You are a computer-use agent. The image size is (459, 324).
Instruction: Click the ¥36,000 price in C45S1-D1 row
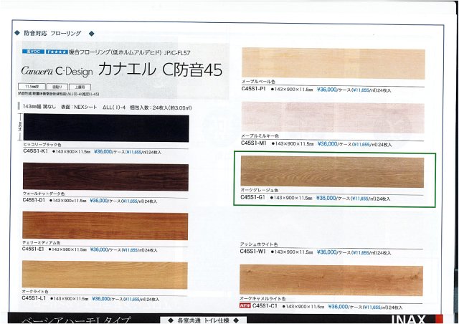pos(99,201)
